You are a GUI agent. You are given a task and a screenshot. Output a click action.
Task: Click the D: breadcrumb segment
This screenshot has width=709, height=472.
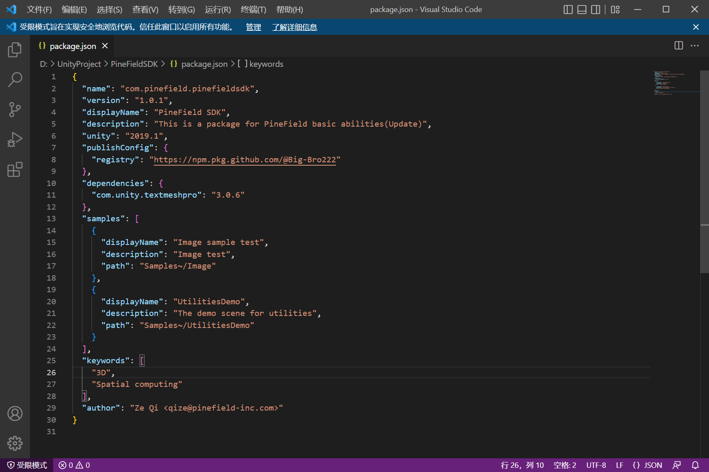pyautogui.click(x=44, y=64)
